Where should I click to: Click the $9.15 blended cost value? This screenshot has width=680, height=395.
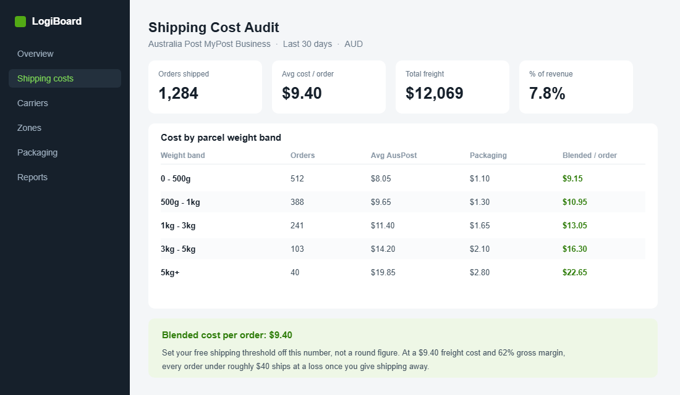point(572,178)
